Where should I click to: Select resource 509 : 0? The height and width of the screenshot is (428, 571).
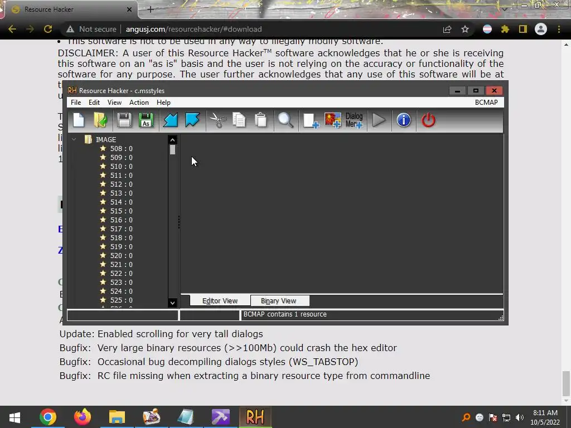click(x=121, y=157)
